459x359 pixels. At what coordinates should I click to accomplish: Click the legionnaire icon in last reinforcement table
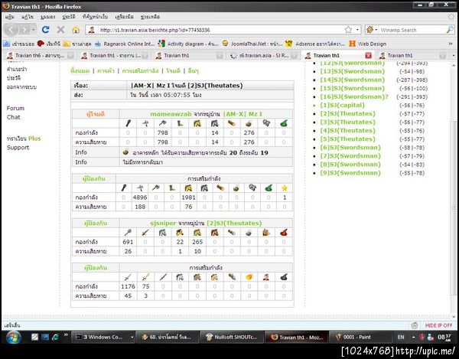click(x=128, y=277)
